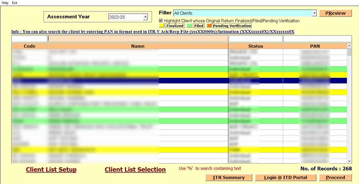Click the green Filed color swatch

tap(190, 26)
